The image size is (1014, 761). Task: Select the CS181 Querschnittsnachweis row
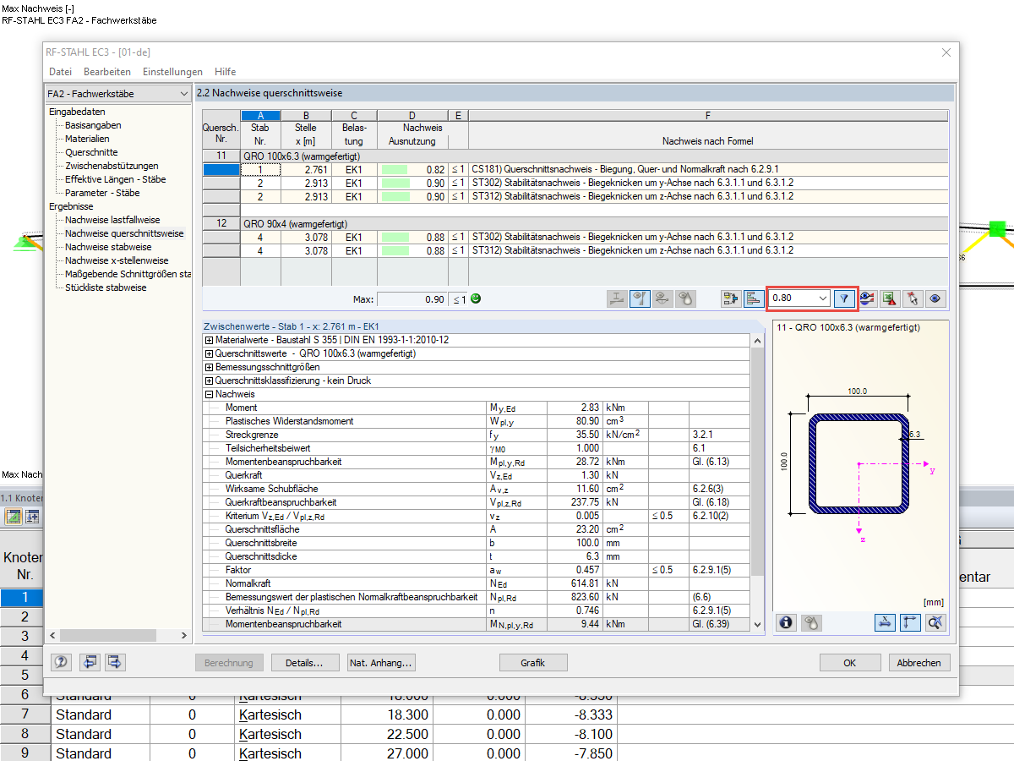pos(575,169)
